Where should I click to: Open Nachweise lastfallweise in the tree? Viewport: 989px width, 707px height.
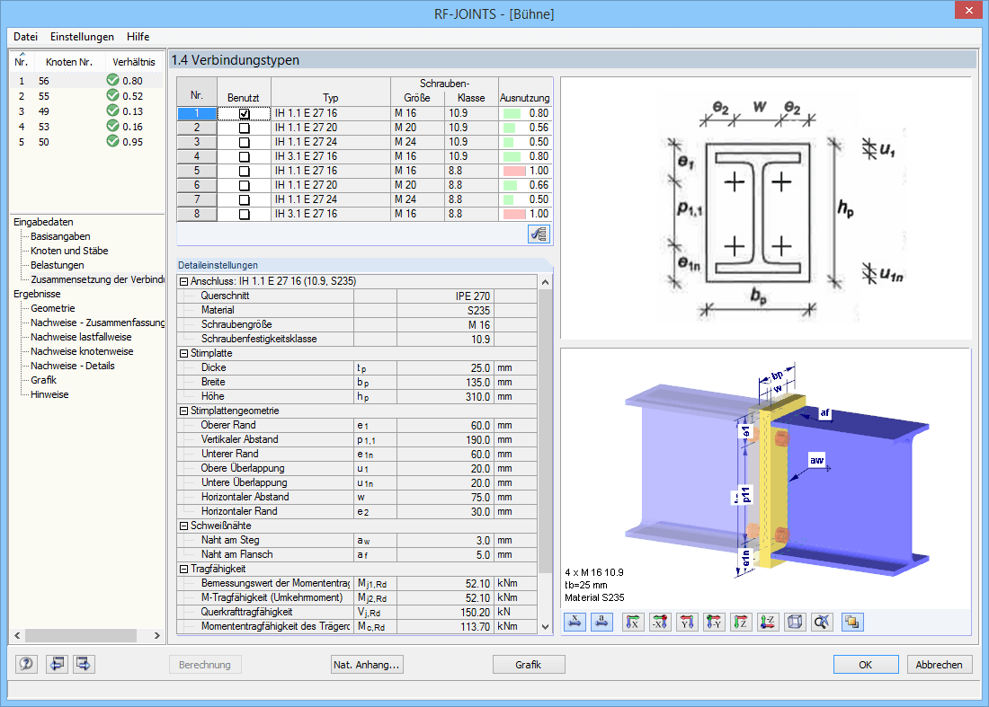(81, 337)
